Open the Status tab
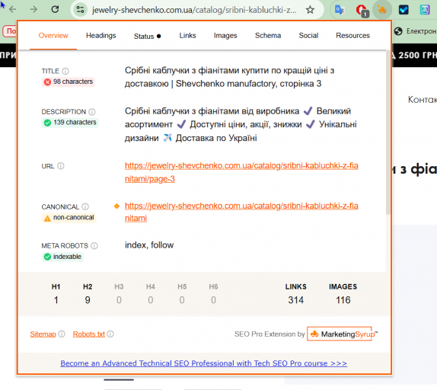 pyautogui.click(x=147, y=37)
